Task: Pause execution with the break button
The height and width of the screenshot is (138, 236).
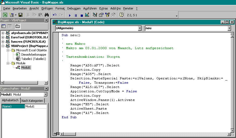Action: [x=76, y=15]
